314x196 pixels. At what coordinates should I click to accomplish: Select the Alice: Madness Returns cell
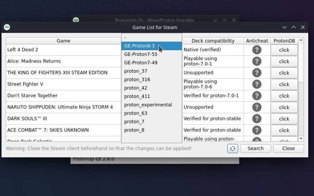pos(63,61)
